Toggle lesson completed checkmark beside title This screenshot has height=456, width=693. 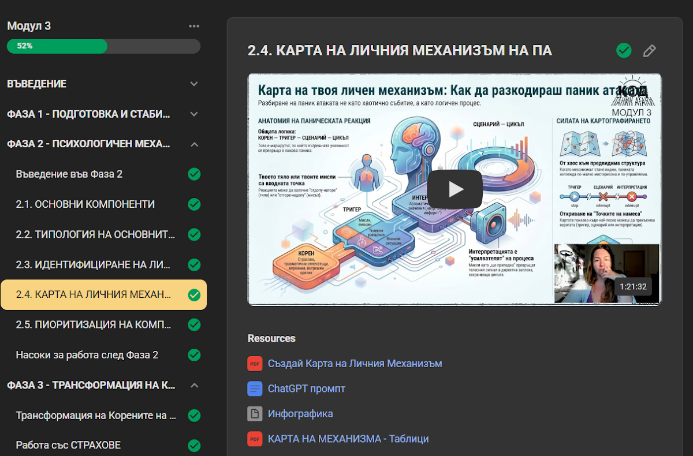click(624, 51)
